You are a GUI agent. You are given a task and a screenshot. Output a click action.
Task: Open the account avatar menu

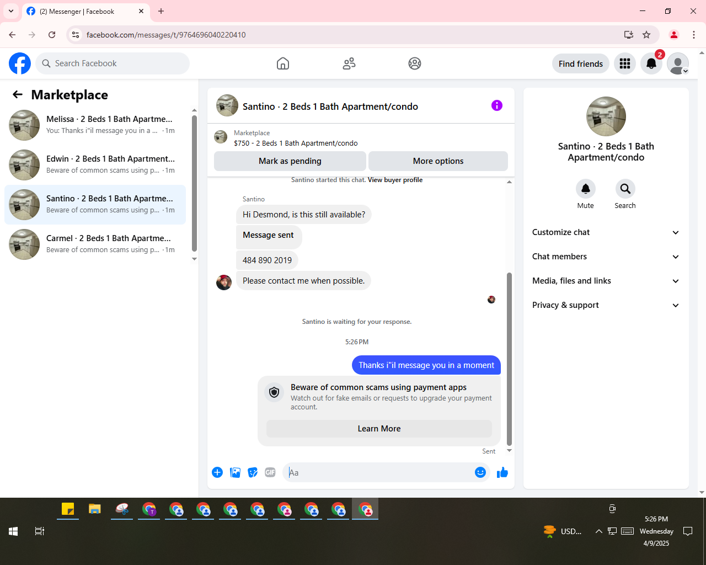[678, 63]
